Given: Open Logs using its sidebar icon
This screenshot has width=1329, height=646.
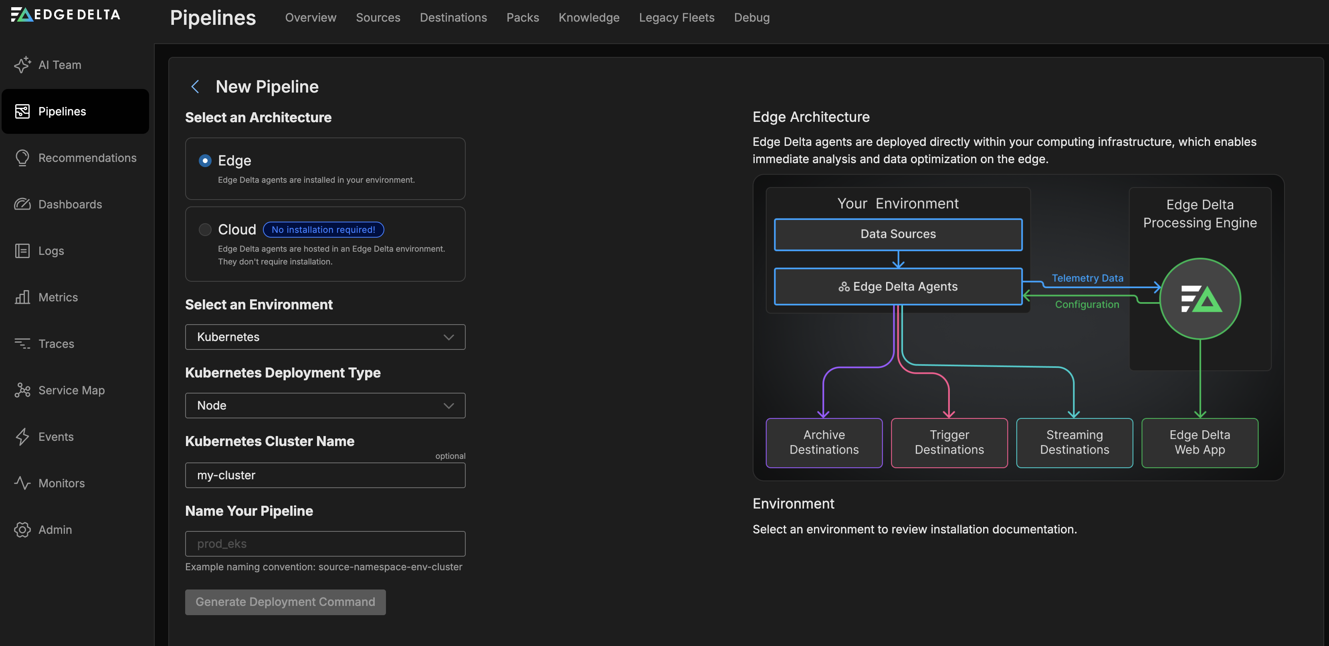Looking at the screenshot, I should (22, 251).
